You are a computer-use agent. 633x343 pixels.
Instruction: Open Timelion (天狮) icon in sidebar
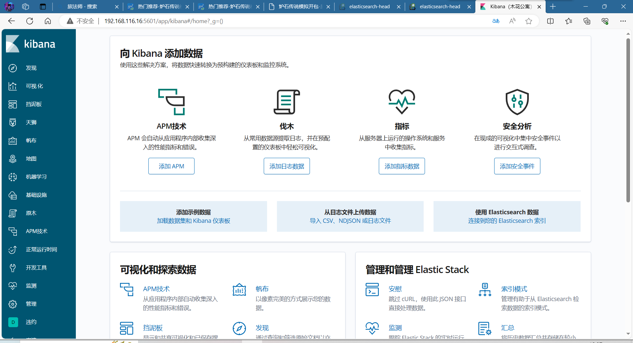coord(13,122)
